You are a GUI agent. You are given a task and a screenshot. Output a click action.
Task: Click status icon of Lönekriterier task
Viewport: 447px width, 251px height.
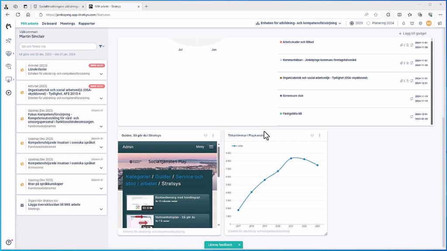22,70
